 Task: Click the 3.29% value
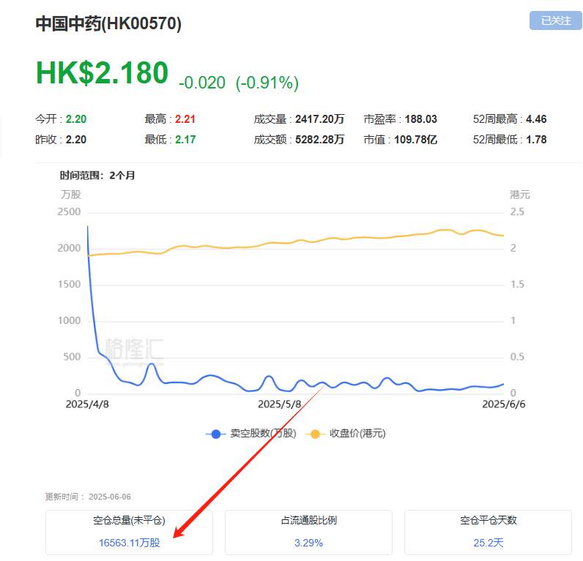[308, 543]
